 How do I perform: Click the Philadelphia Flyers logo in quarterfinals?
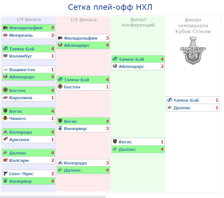pos(5,28)
